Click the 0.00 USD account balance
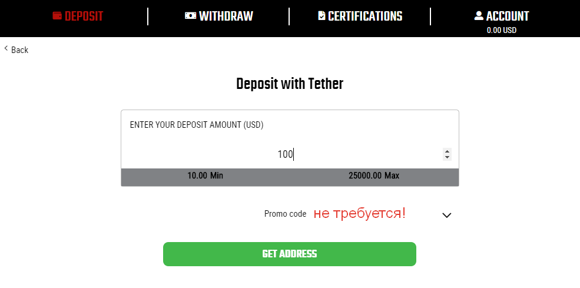This screenshot has height=288, width=580. click(501, 30)
